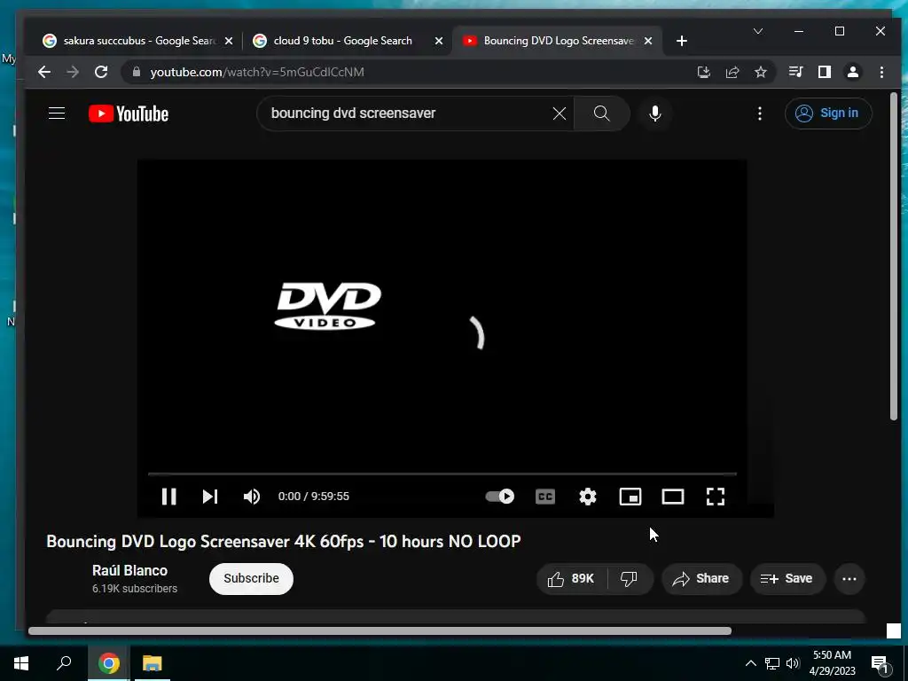Save video to playlist
This screenshot has width=908, height=681.
click(787, 578)
